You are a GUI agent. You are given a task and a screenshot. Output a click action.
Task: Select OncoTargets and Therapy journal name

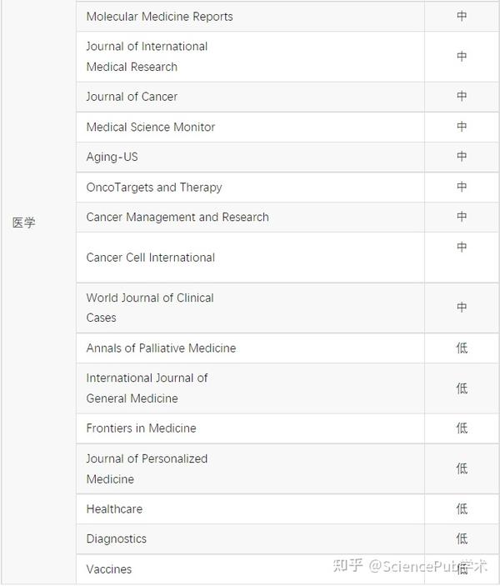point(154,188)
